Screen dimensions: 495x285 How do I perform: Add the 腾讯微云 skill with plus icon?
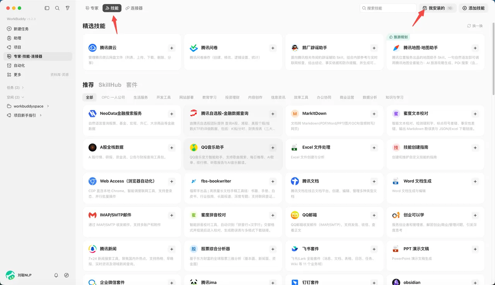(172, 48)
